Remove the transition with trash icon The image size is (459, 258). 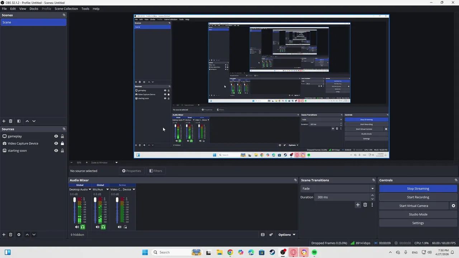click(x=365, y=205)
